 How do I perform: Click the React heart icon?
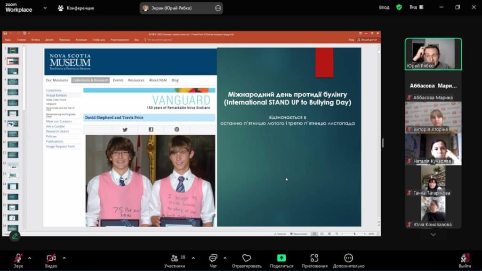tap(246, 258)
